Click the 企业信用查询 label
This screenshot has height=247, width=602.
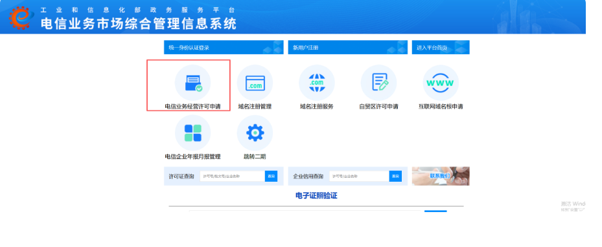[x=308, y=177]
